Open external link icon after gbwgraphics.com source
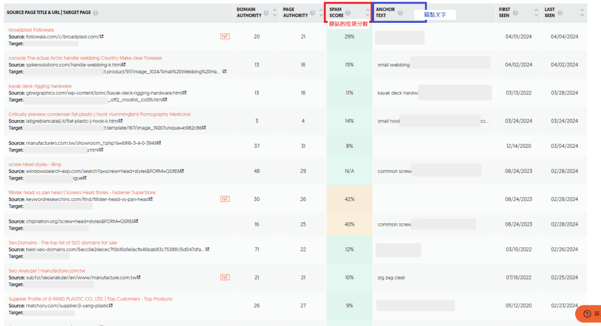This screenshot has height=326, width=601. coord(185,92)
